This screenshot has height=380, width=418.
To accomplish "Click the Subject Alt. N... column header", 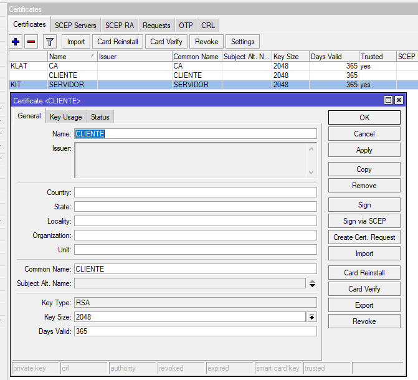I will [x=247, y=57].
